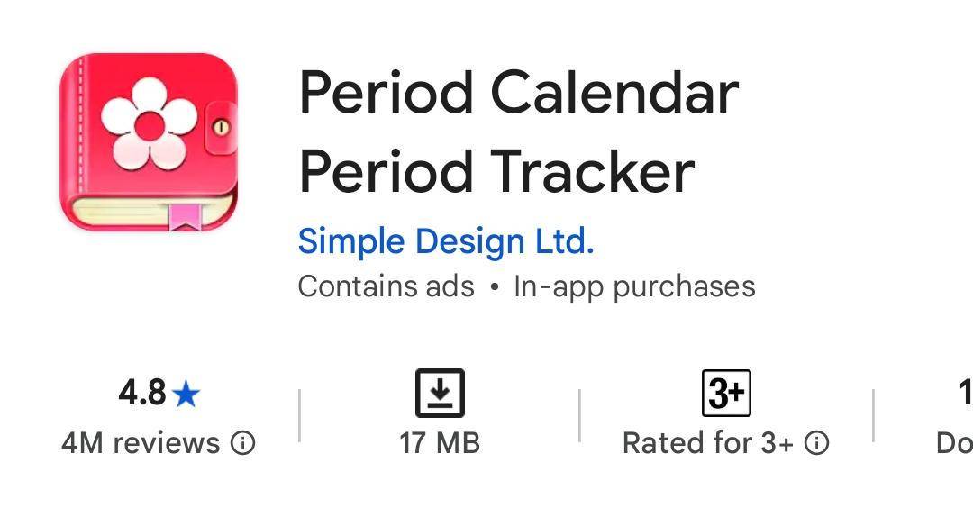This screenshot has width=973, height=517.
Task: Select the Period Calendar title line
Action: pos(518,93)
